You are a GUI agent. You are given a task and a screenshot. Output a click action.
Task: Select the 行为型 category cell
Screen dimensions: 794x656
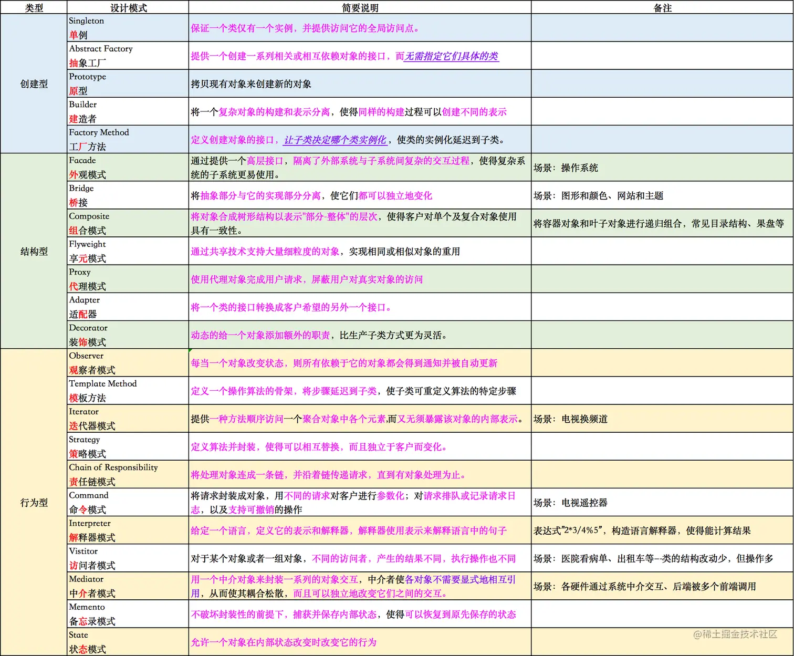[x=33, y=503]
